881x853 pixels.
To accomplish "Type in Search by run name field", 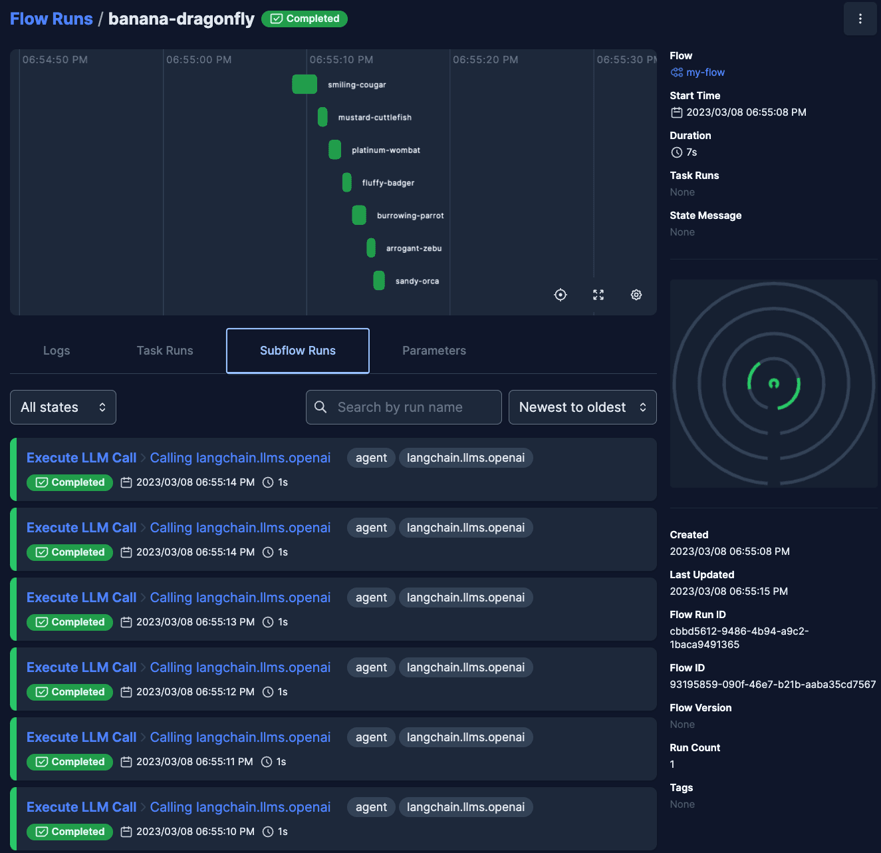I will coord(412,407).
